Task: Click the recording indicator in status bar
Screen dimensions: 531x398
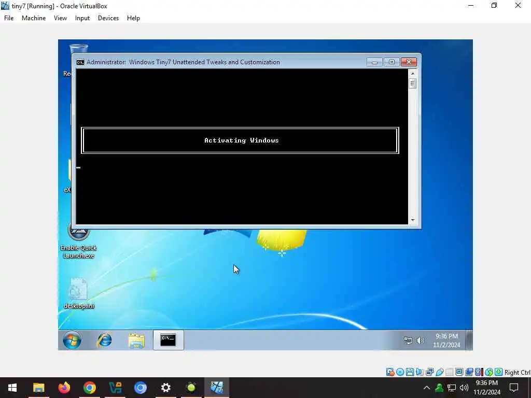Action: point(469,372)
